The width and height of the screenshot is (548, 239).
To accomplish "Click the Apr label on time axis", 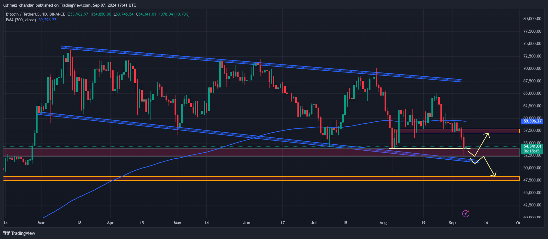I will pos(110,223).
